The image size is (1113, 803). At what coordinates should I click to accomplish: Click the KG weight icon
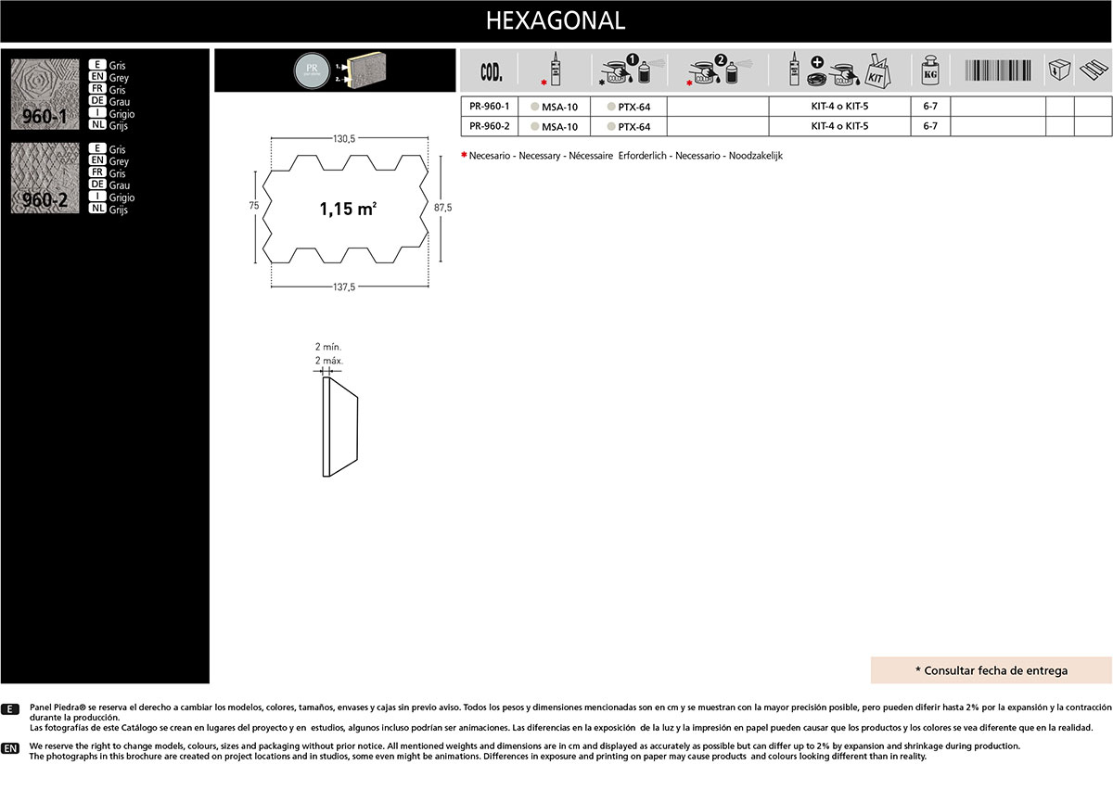[x=929, y=70]
